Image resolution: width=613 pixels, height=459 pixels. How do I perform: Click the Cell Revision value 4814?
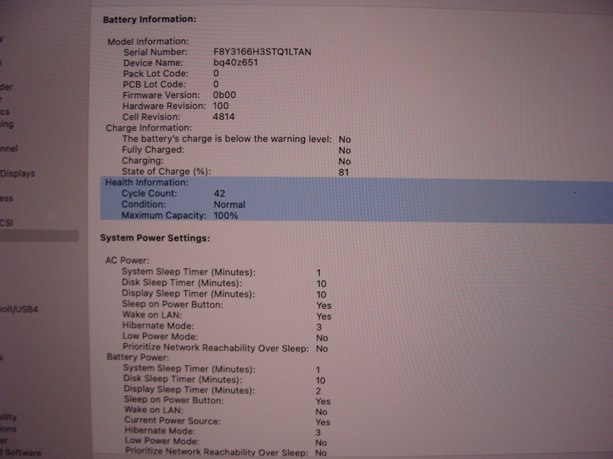point(224,117)
